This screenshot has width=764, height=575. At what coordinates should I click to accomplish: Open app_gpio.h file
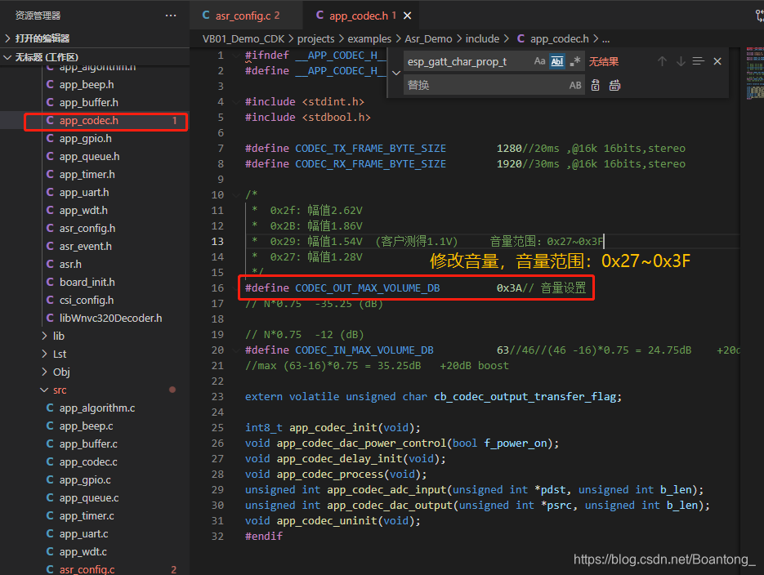coord(85,139)
